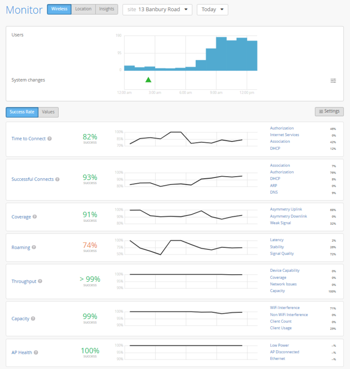The image size is (350, 369).
Task: Expand the site 13 Banbury Road dropdown
Action: pyautogui.click(x=157, y=10)
